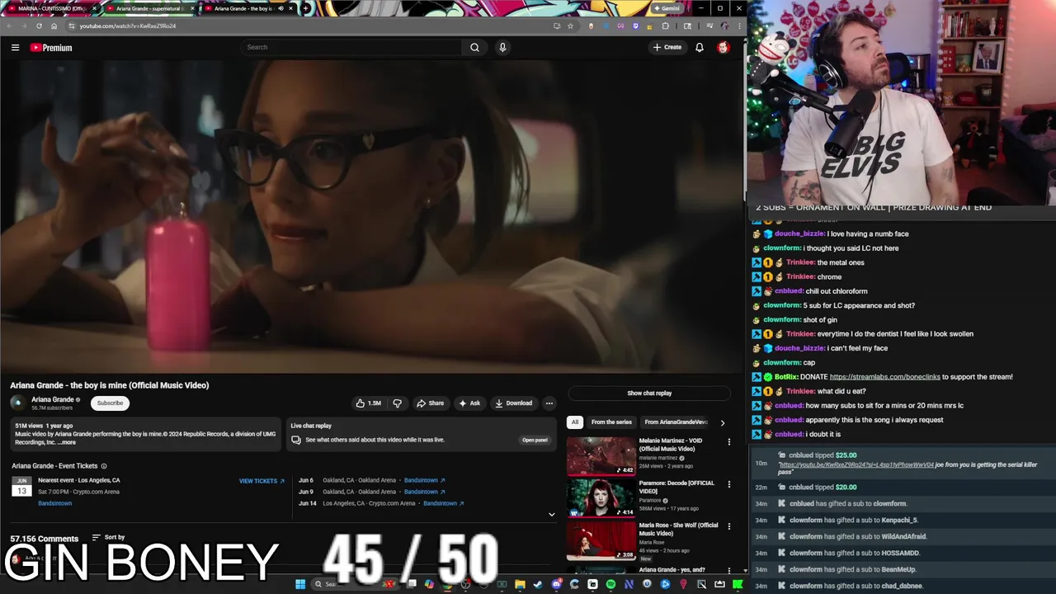
Task: Expand description with ...more
Action: click(67, 442)
